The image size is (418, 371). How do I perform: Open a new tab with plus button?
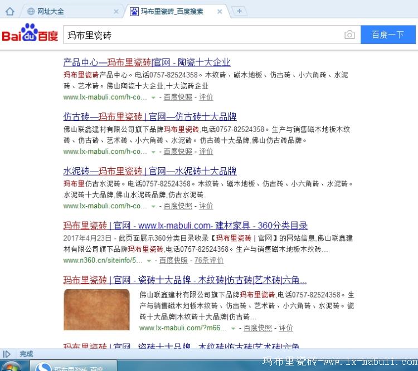pyautogui.click(x=240, y=11)
